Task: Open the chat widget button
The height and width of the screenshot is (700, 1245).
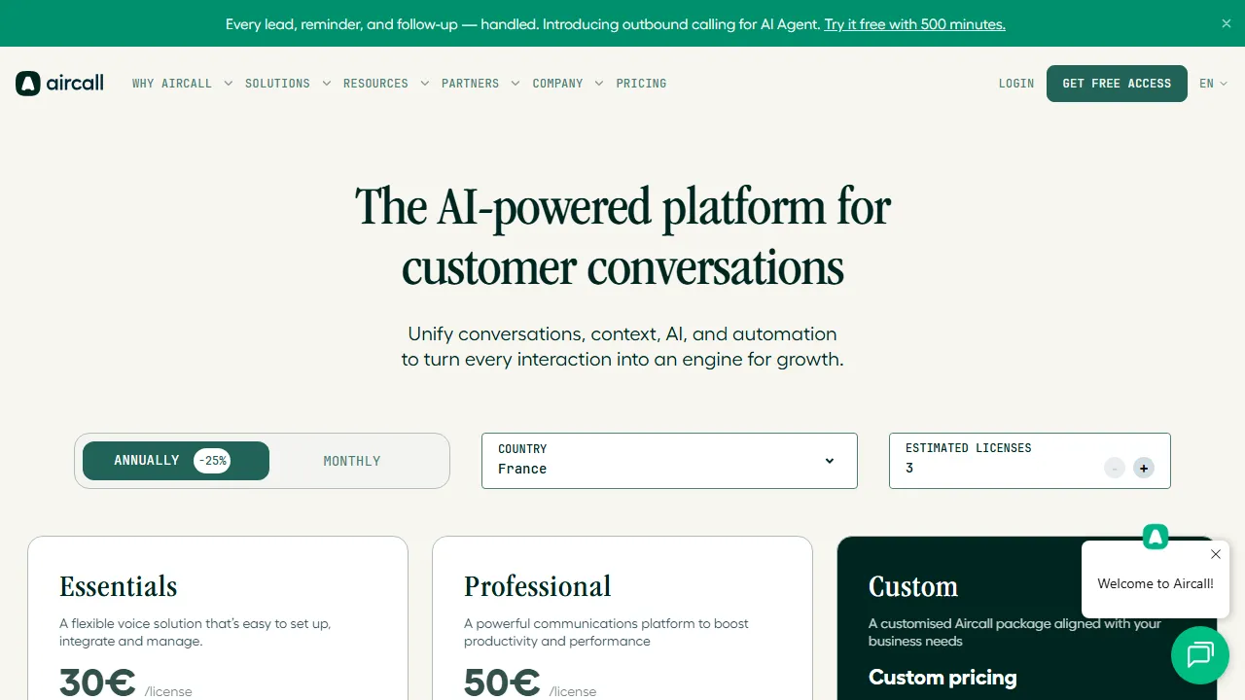Action: point(1200,655)
